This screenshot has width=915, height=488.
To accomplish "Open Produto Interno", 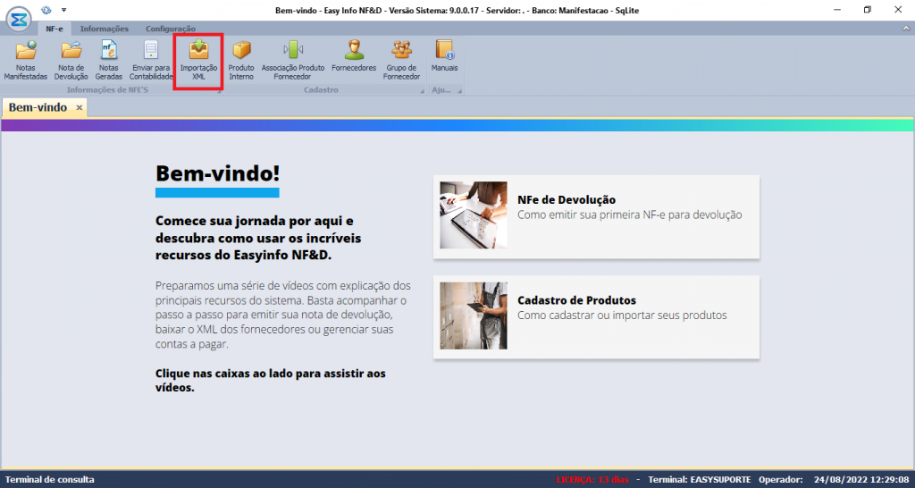I will 241,61.
